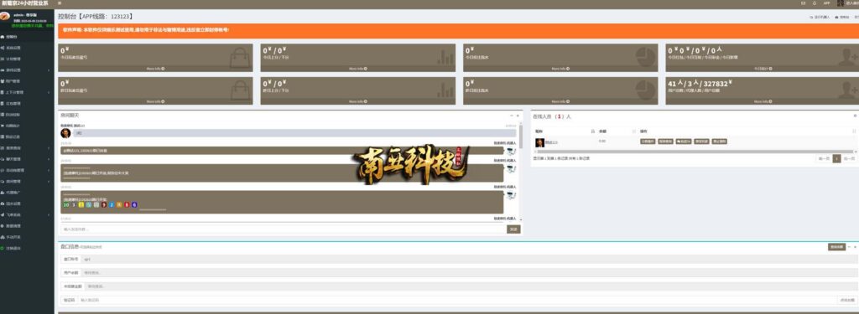859x314 pixels.
Task: Click the 注销退出 sidebar item
Action: click(13, 248)
